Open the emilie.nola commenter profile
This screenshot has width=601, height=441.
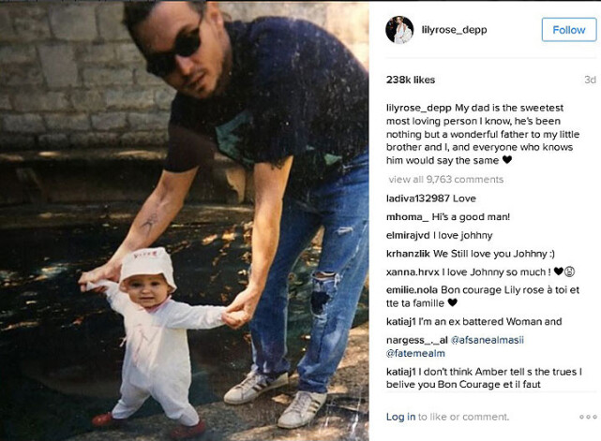(412, 290)
